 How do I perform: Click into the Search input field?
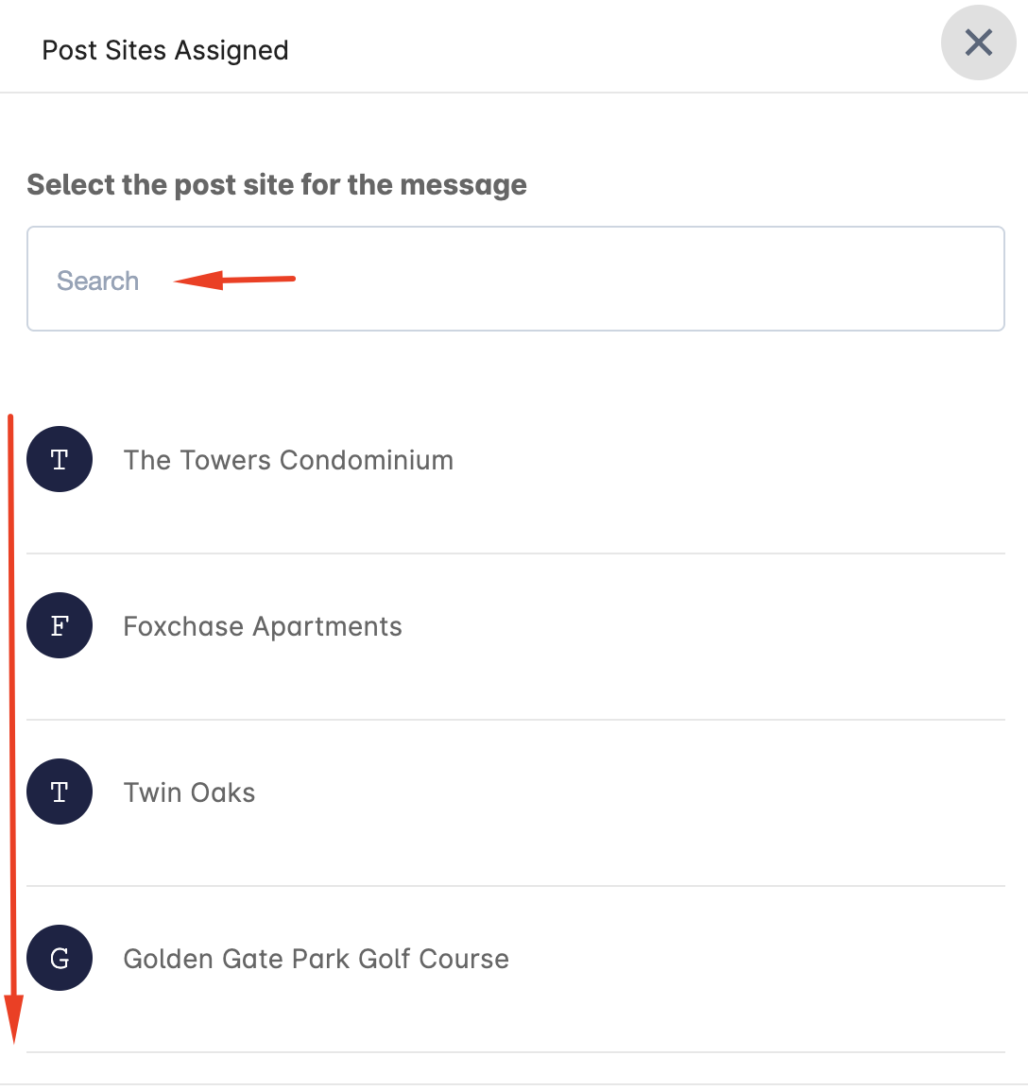(x=515, y=279)
